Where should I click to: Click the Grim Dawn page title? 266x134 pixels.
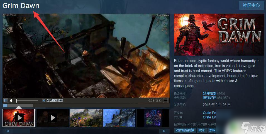coord(21,6)
